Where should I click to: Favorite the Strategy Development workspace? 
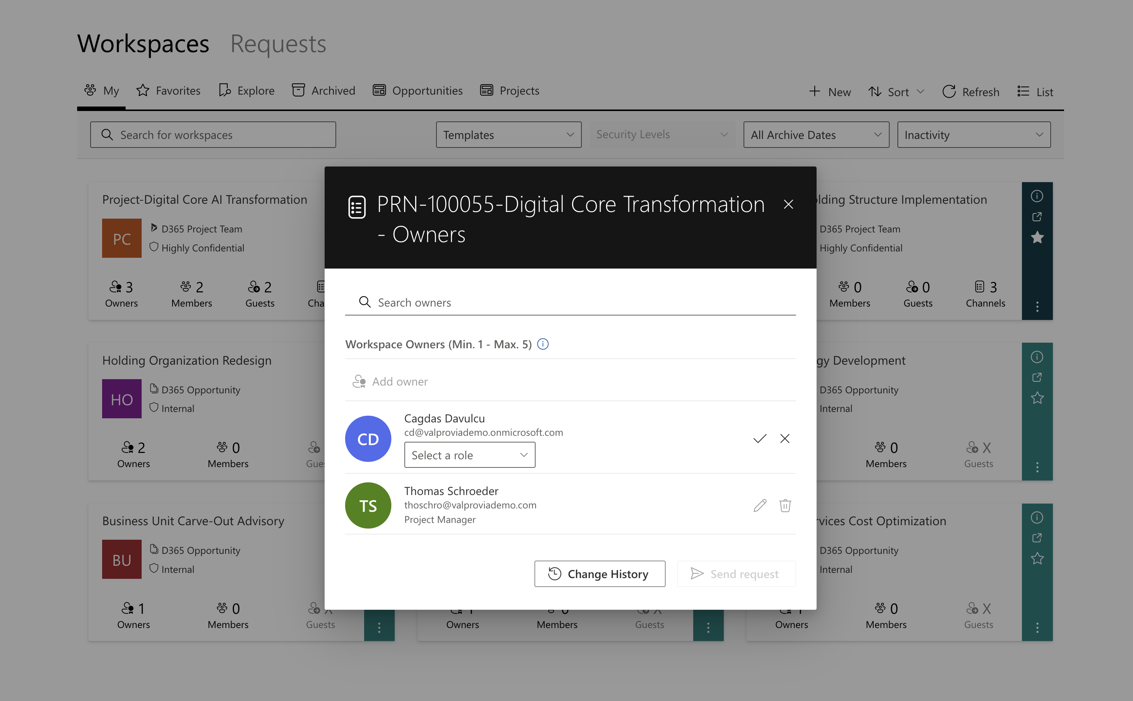click(1038, 398)
